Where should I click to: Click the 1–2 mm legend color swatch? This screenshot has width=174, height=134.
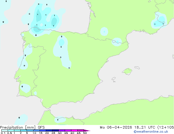pos(17,130)
